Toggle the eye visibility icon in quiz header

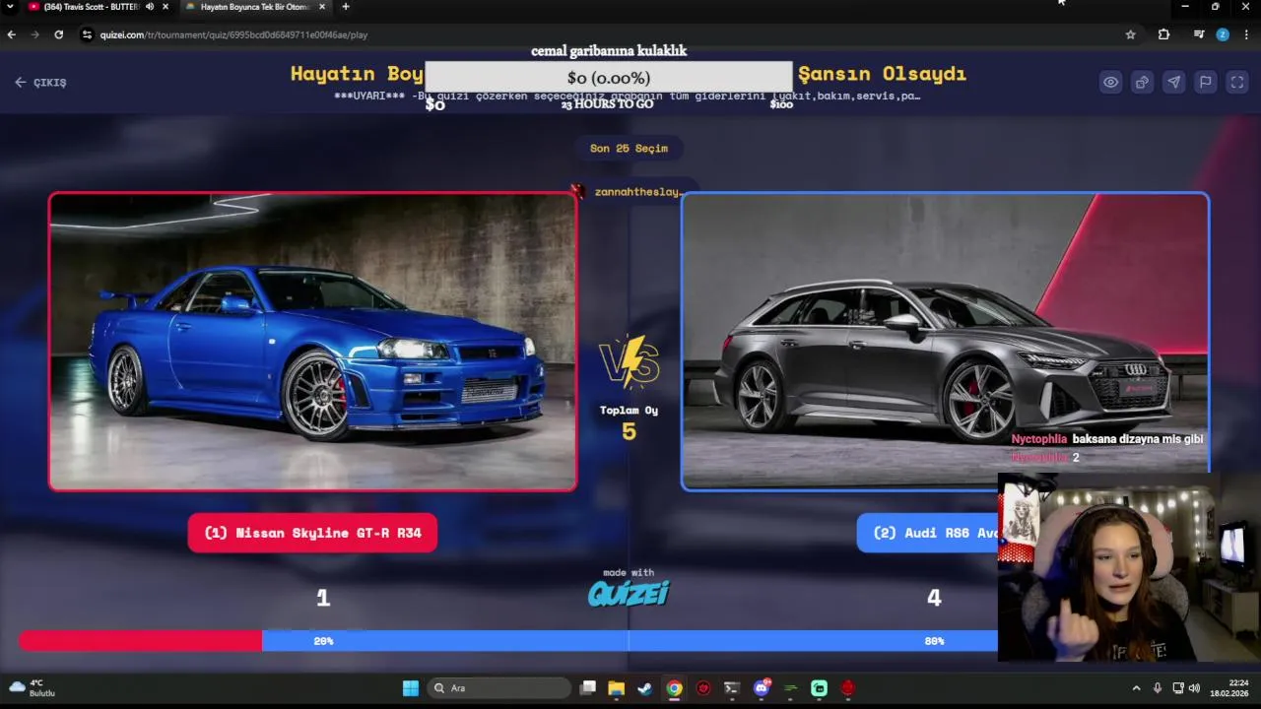1110,83
